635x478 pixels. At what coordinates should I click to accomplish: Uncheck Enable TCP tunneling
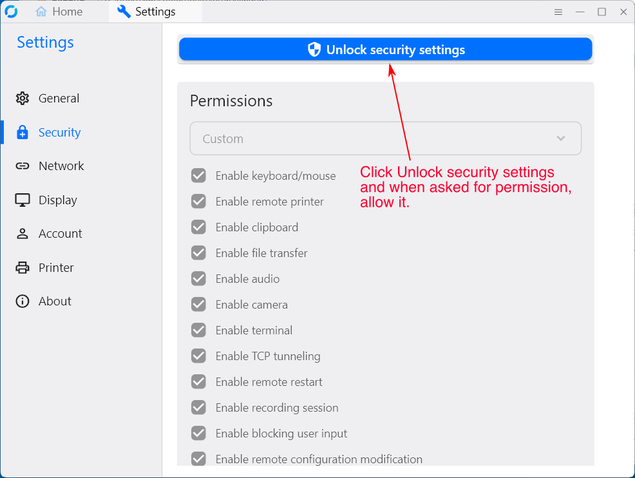pyautogui.click(x=198, y=356)
